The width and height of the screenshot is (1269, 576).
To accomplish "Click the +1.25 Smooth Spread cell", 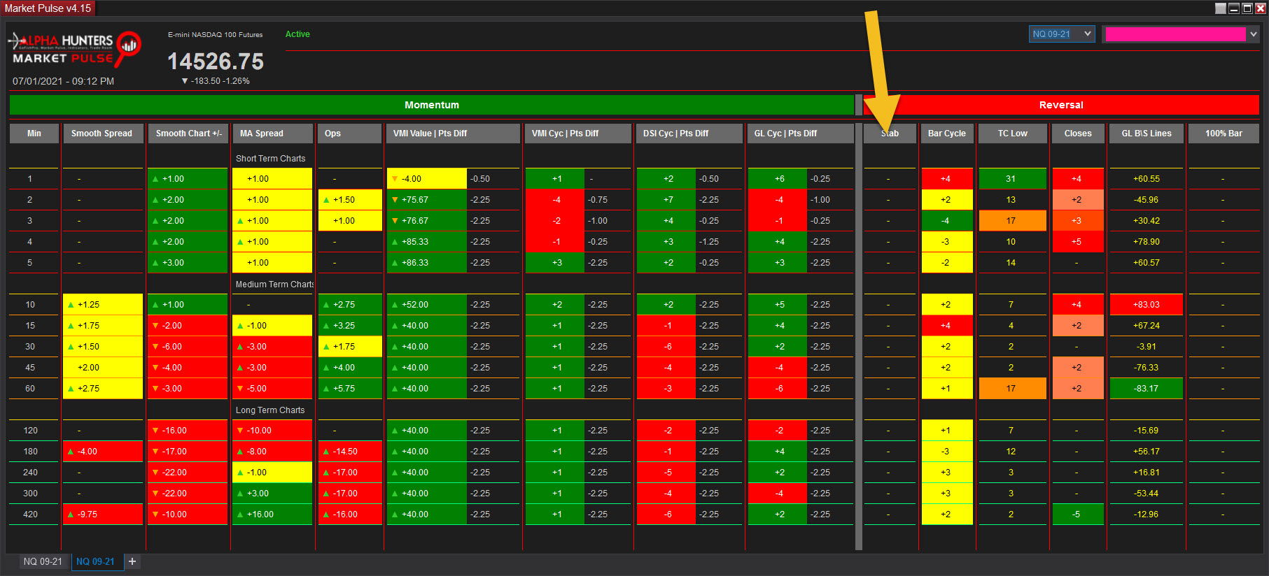I will [103, 305].
